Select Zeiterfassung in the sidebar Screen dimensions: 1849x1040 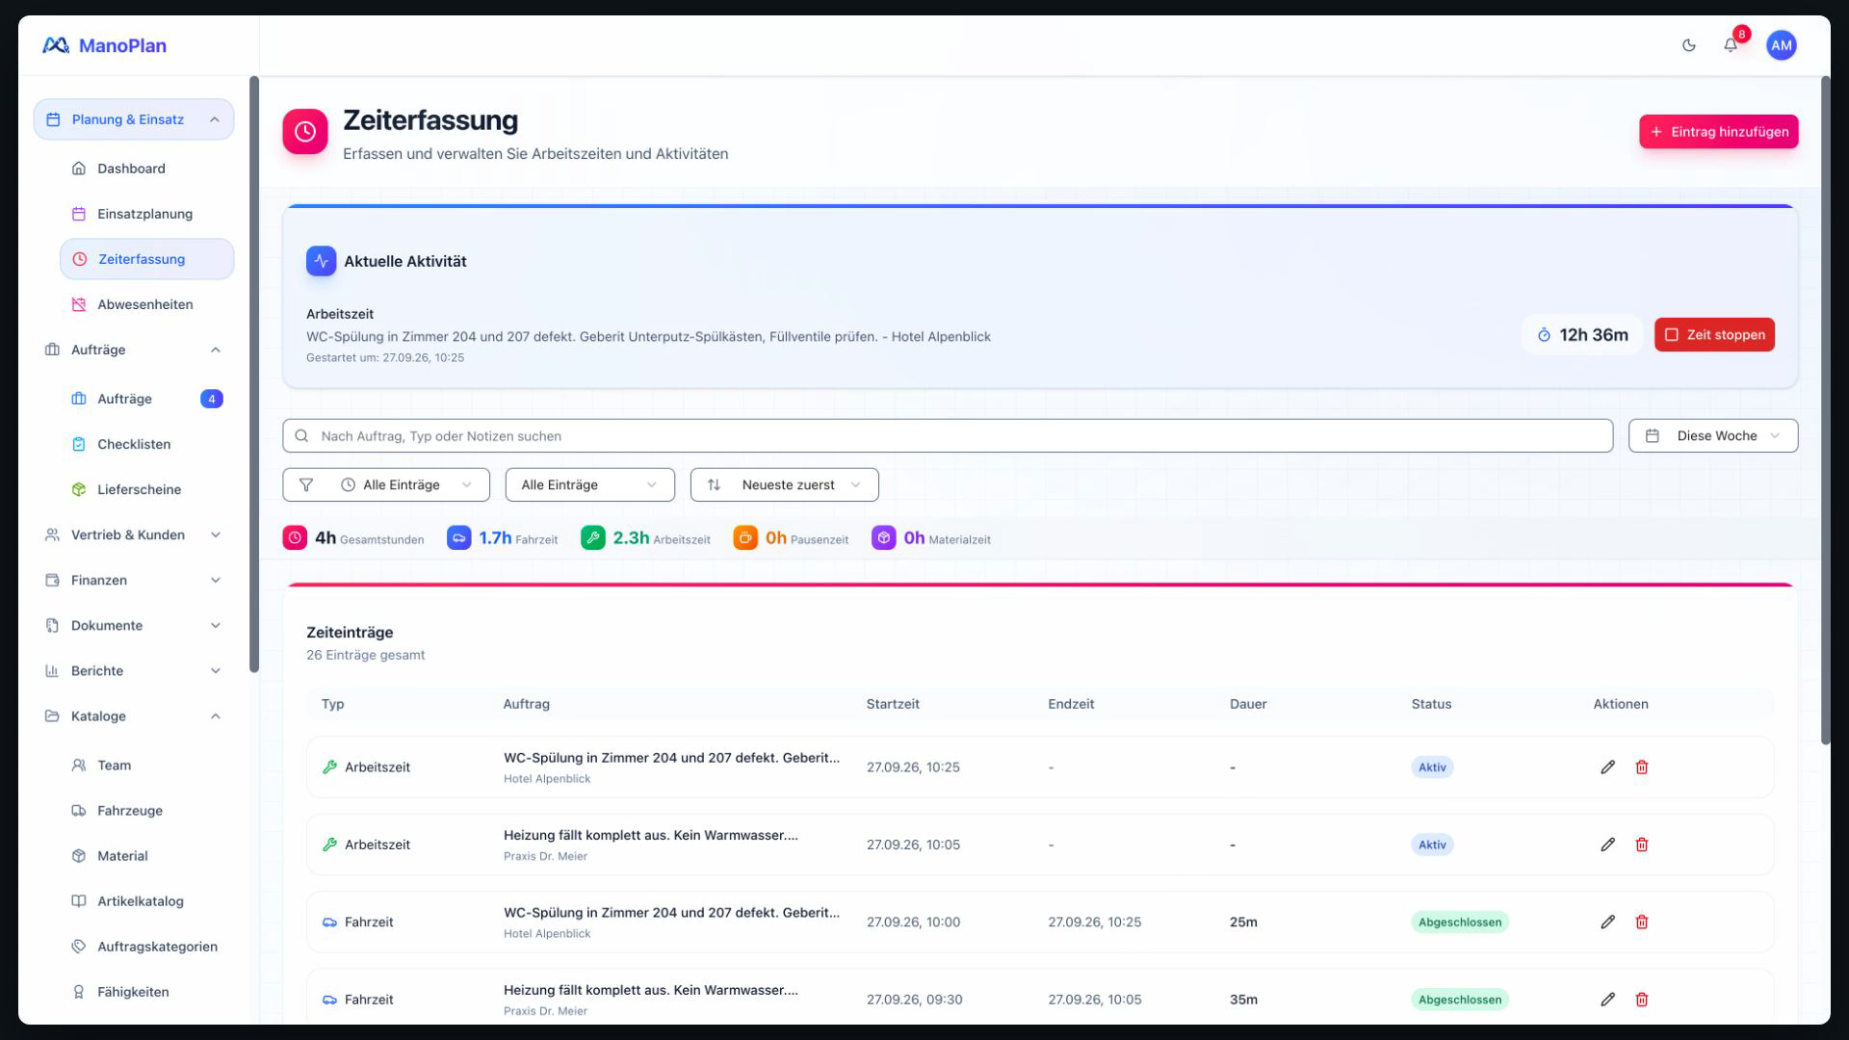pos(146,259)
